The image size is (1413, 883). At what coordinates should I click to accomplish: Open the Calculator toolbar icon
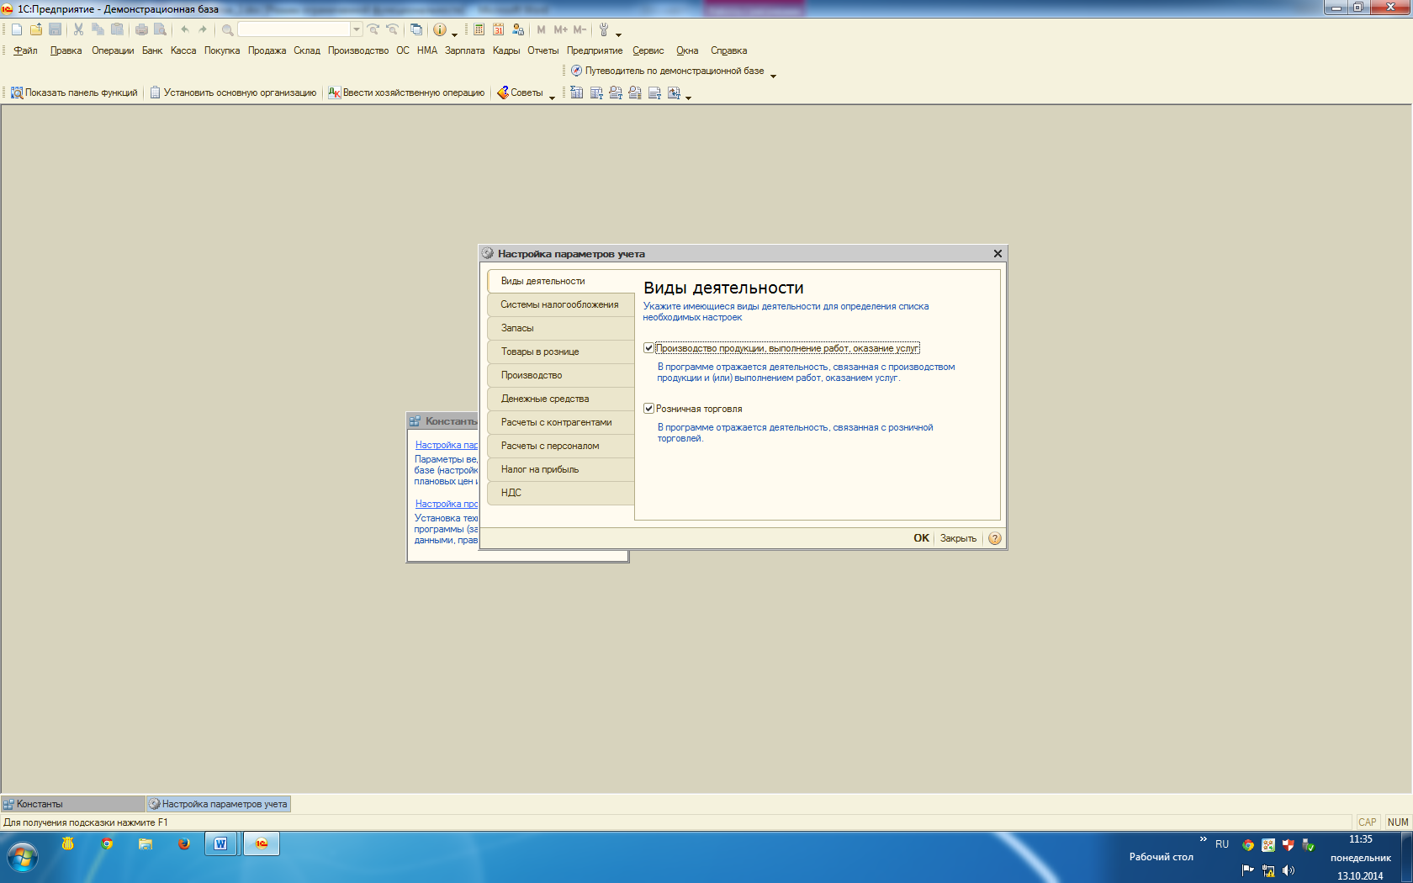479,29
